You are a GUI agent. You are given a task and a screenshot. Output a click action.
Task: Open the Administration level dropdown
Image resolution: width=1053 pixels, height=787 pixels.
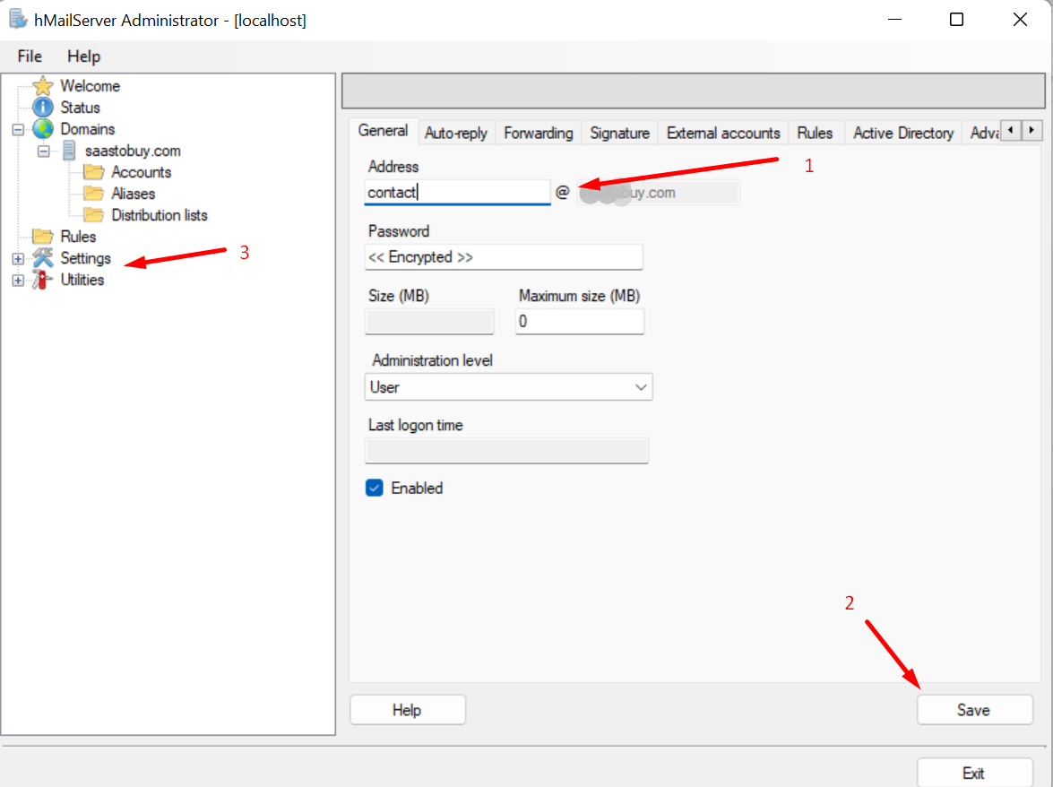pyautogui.click(x=640, y=386)
